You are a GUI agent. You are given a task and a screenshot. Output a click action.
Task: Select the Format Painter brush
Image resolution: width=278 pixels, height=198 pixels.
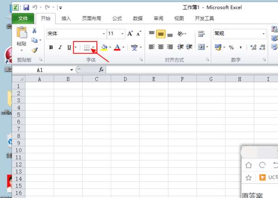pos(35,50)
